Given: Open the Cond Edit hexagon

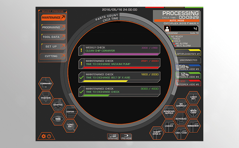Looking at the screenshot, I should (70, 126).
